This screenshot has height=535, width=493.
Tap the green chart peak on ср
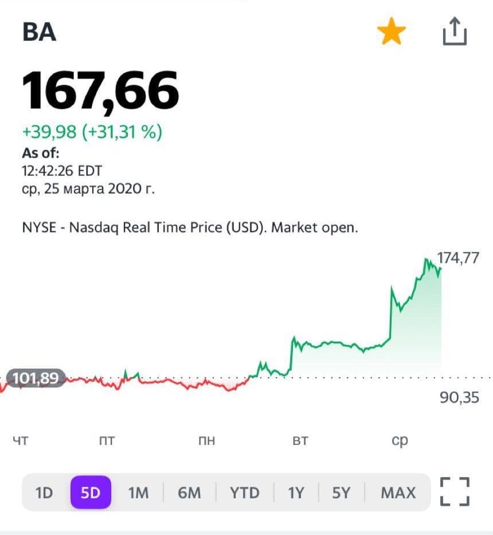[x=426, y=260]
